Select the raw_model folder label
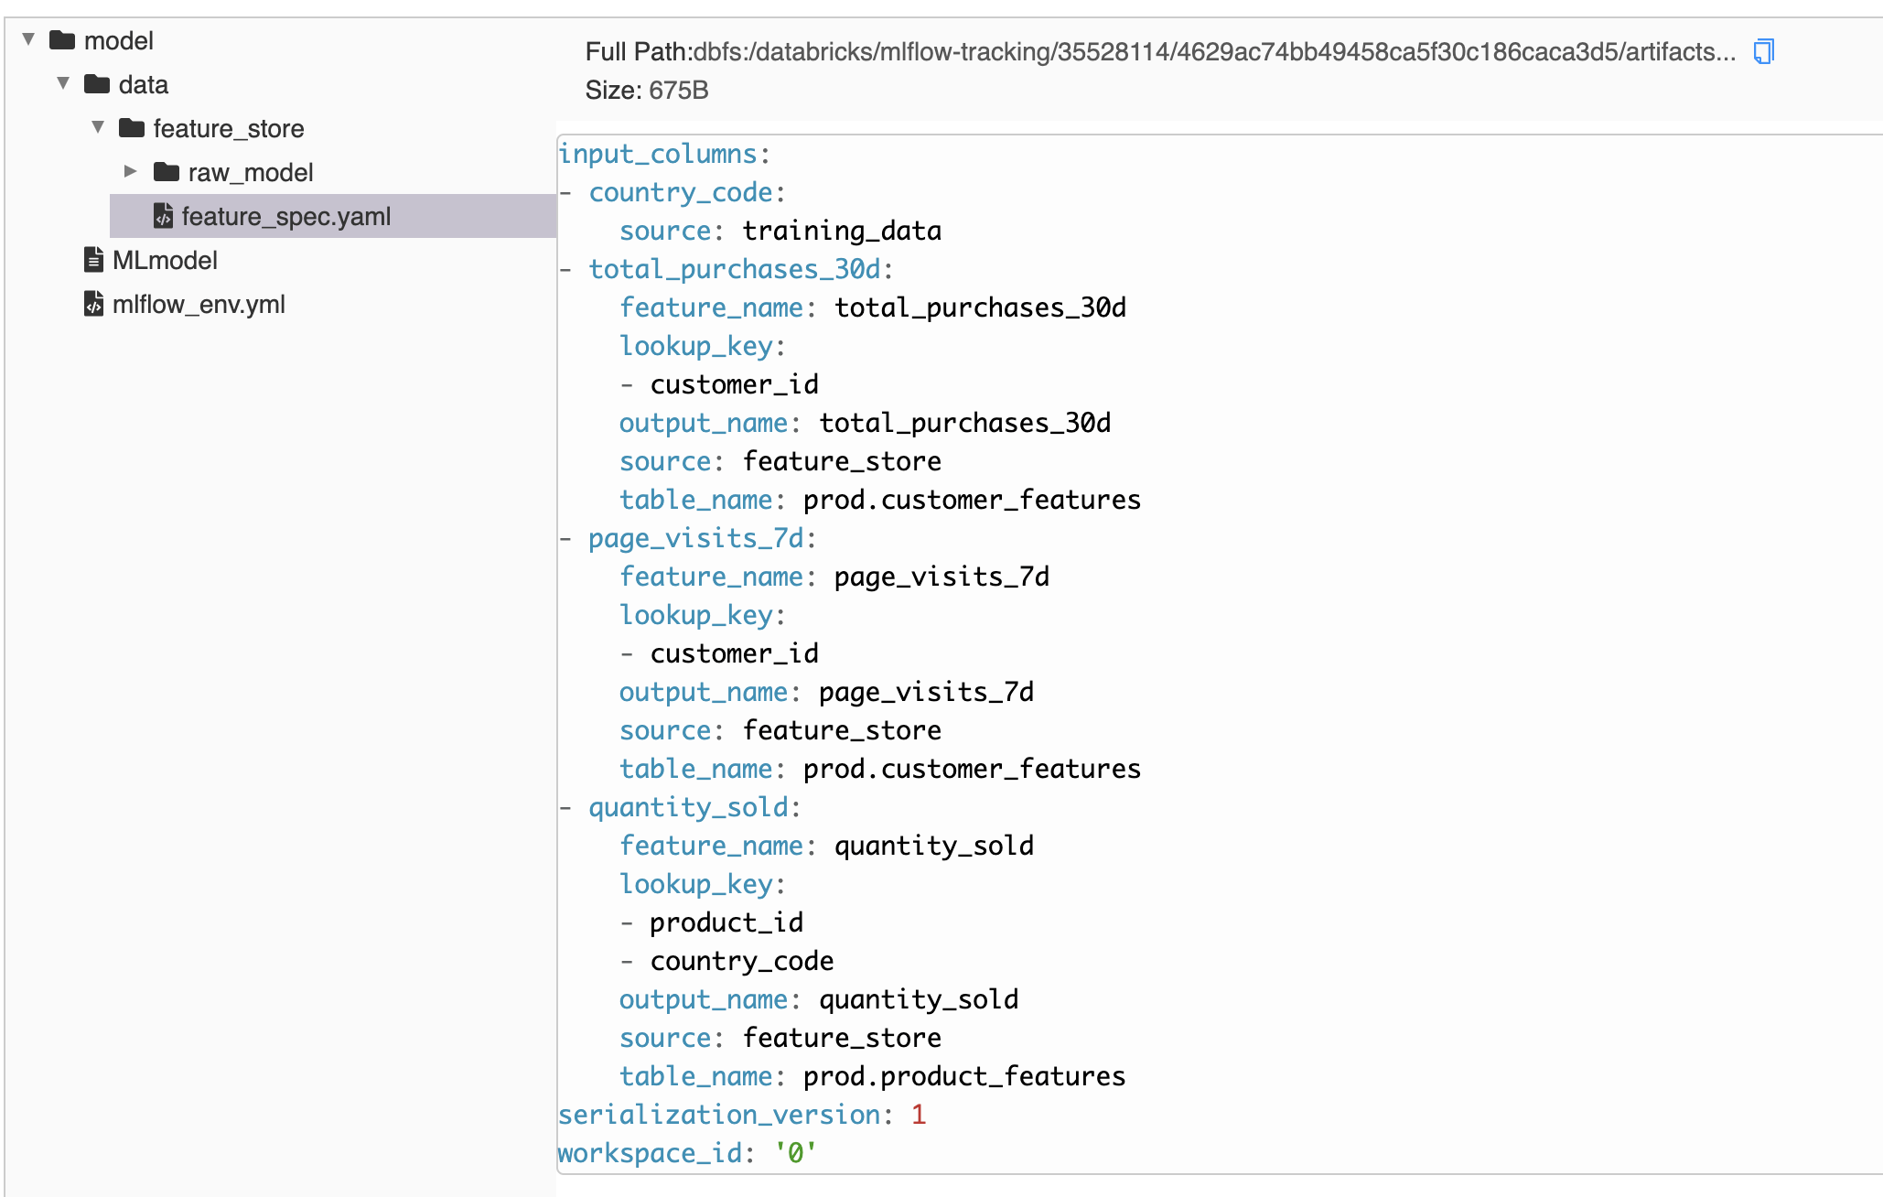1883x1197 pixels. [x=251, y=173]
